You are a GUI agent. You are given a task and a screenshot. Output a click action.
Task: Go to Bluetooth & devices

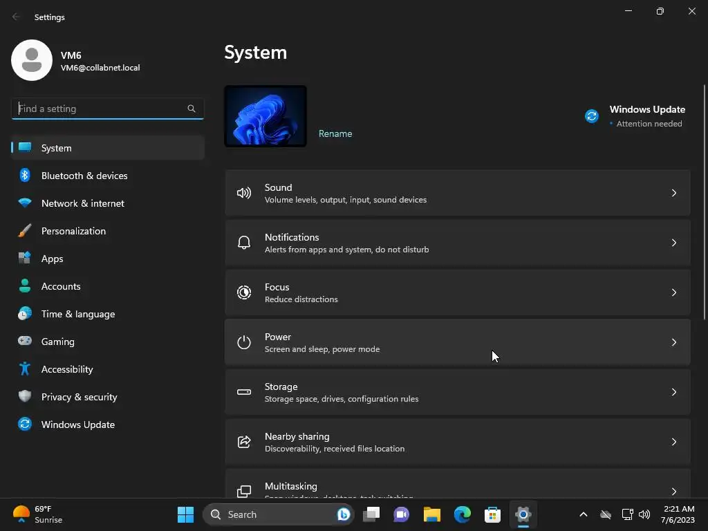point(108,176)
